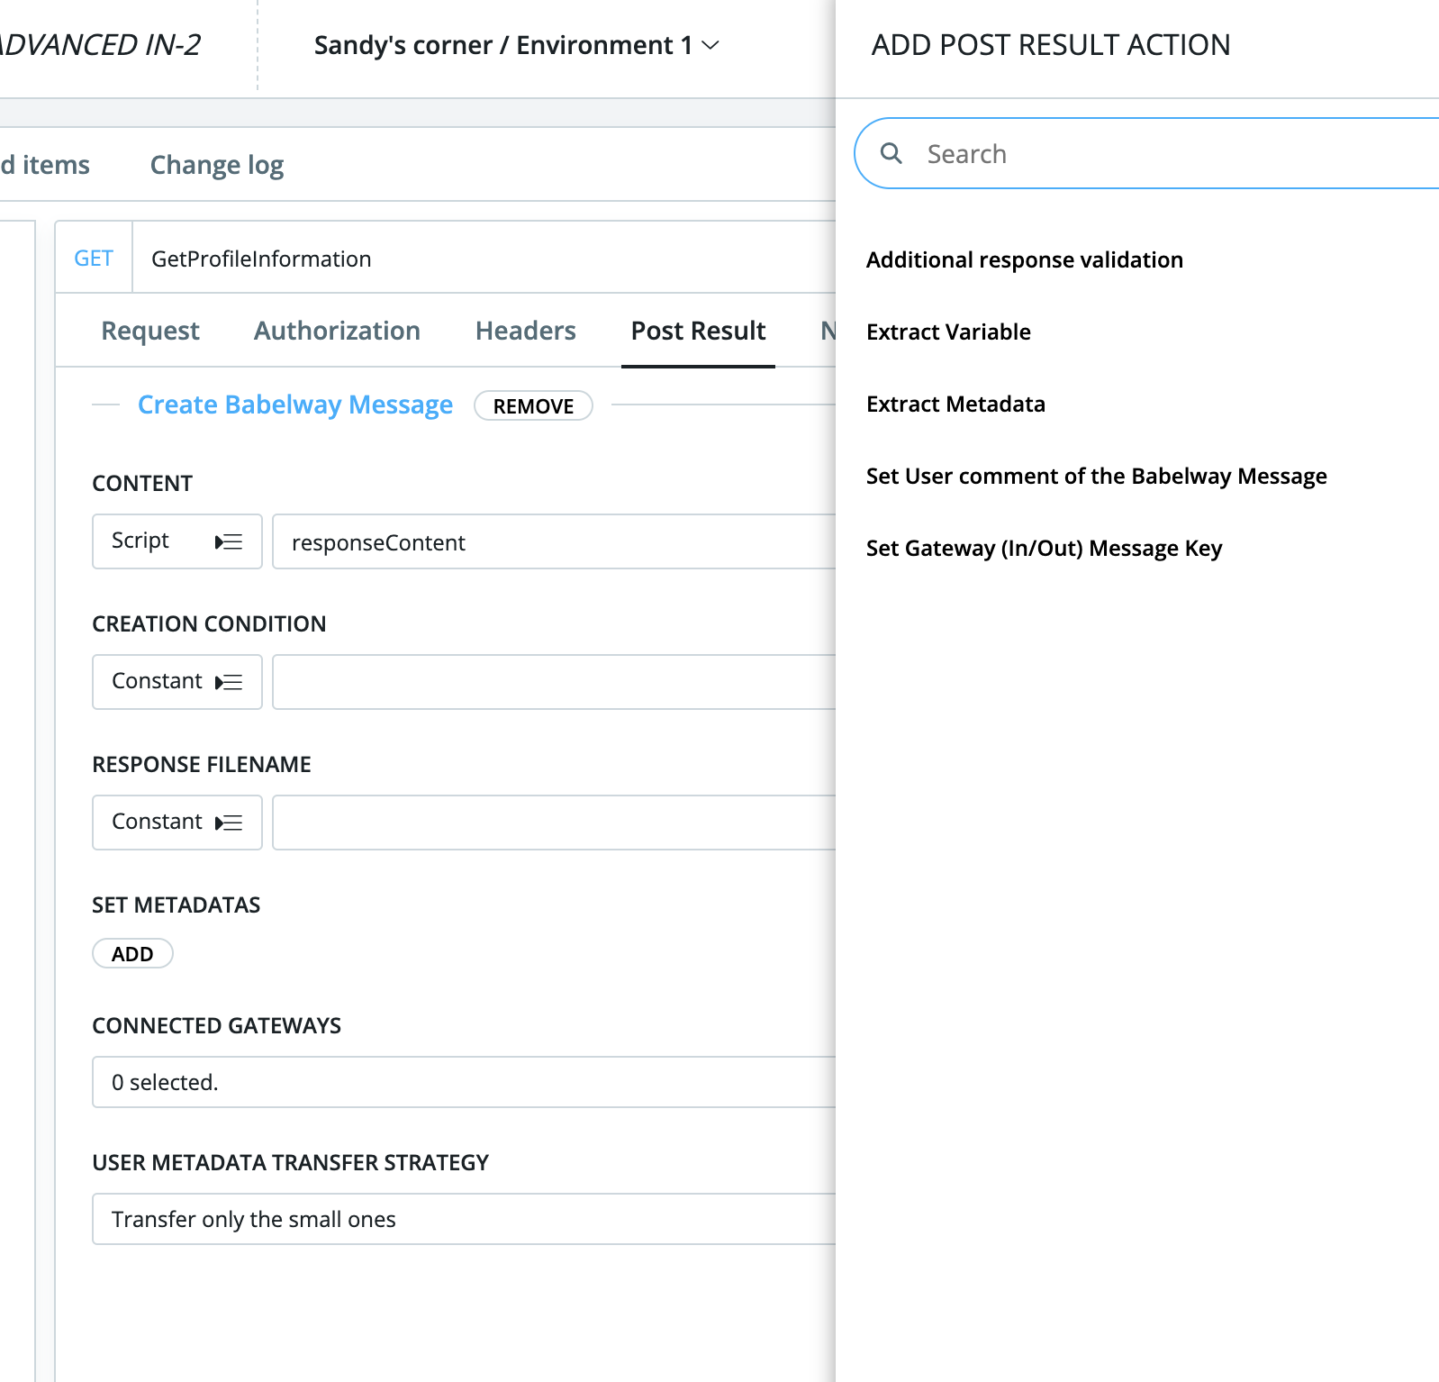This screenshot has width=1439, height=1382.
Task: Select the Post Result tab
Action: [x=698, y=331]
